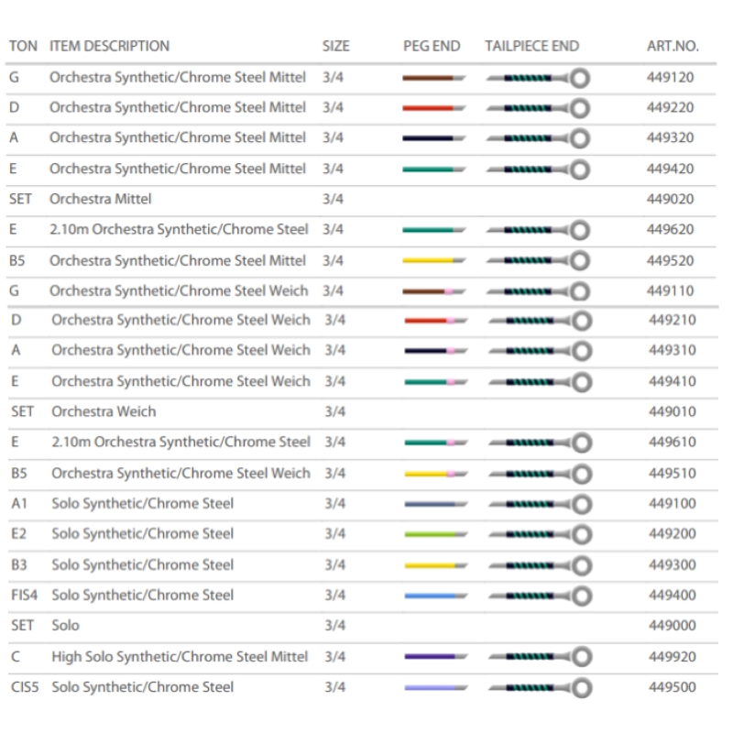Click the tailpiece end icon for A1 Solo
The width and height of the screenshot is (733, 733).
[538, 504]
